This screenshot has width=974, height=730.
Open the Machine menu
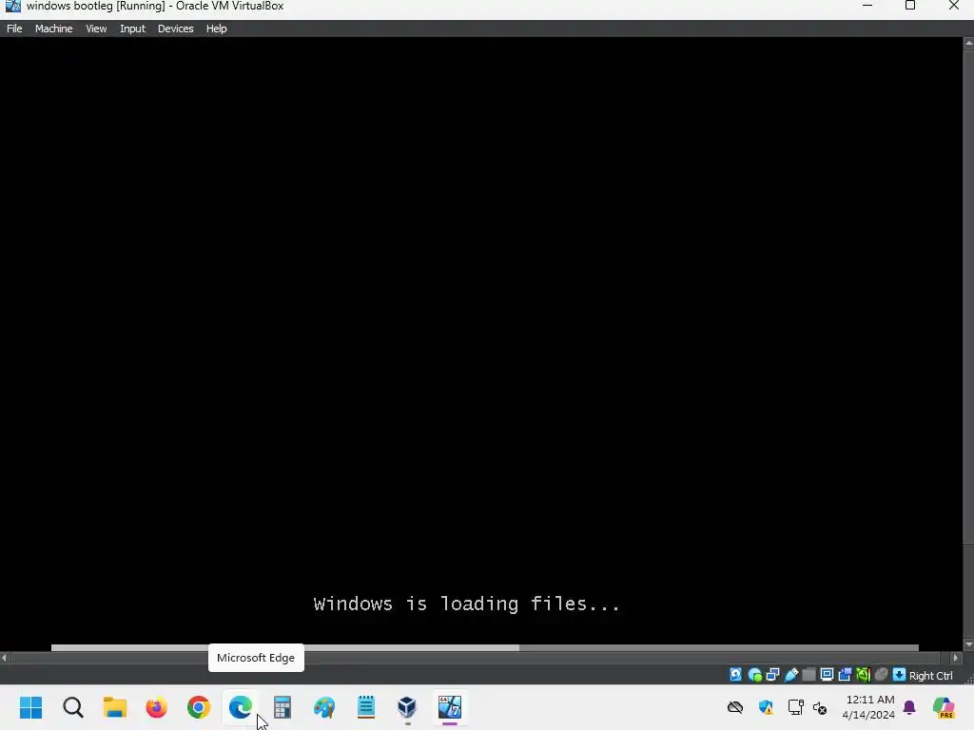coord(53,29)
